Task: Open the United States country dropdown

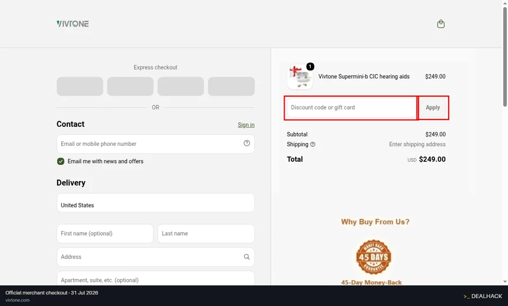Action: pos(156,203)
